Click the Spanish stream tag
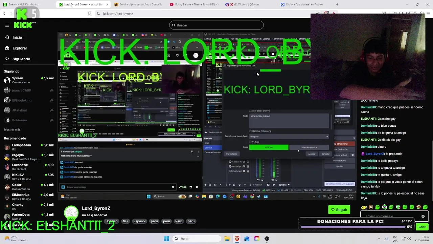 coord(111,221)
